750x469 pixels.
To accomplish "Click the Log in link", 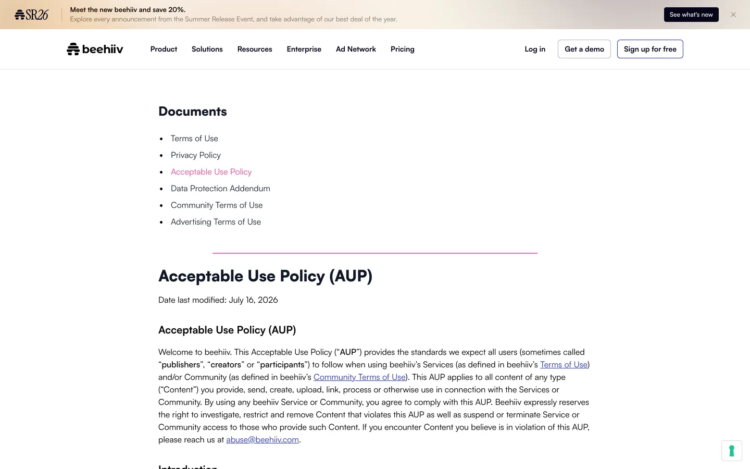I will tap(535, 49).
